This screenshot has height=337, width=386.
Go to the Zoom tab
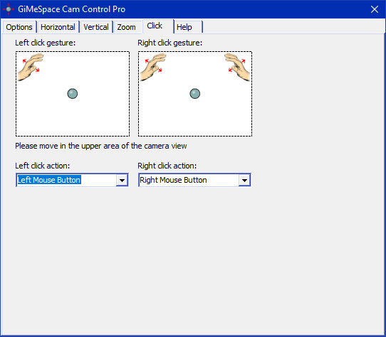pos(127,27)
